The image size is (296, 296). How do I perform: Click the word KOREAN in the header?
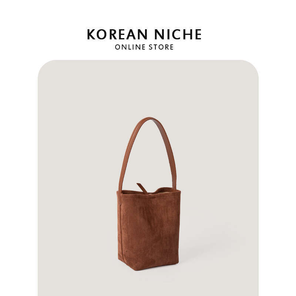pyautogui.click(x=117, y=34)
